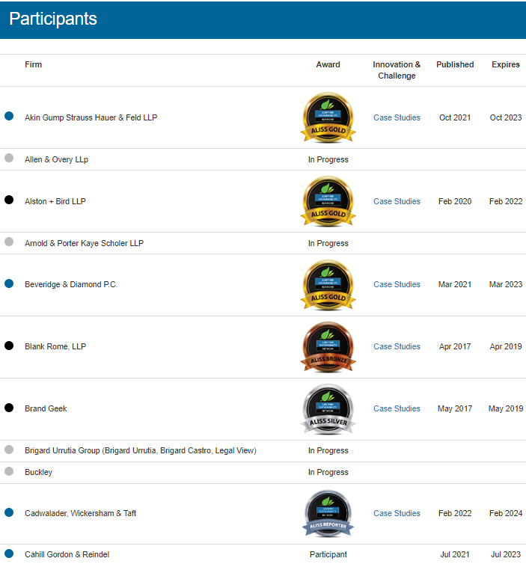
Task: Select firm name Alston + Bird LLP
Action: click(x=55, y=201)
